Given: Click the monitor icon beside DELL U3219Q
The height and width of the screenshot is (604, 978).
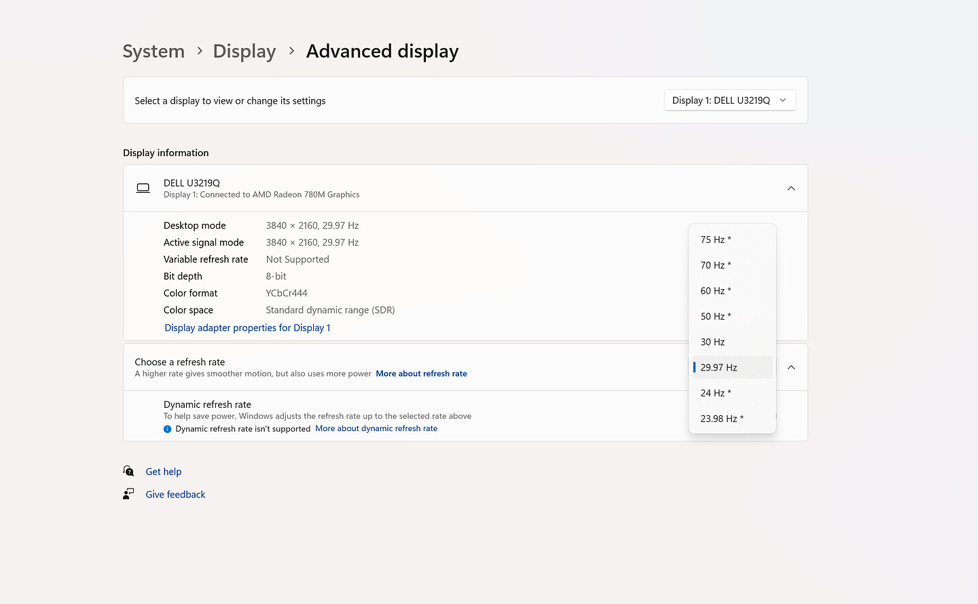Looking at the screenshot, I should 143,188.
